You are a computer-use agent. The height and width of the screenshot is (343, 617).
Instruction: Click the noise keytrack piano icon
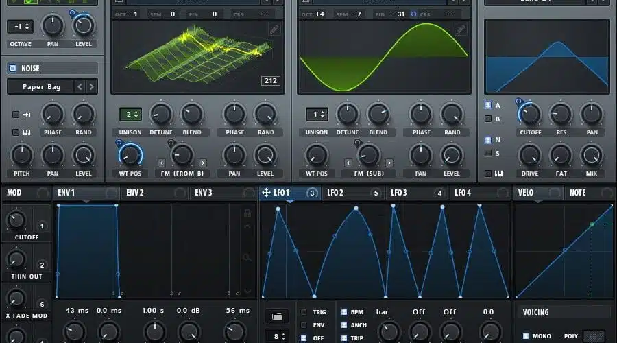tap(26, 132)
